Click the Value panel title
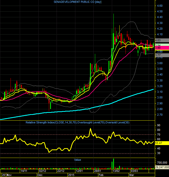This screenshot has height=177, width=169. [x=77, y=160]
